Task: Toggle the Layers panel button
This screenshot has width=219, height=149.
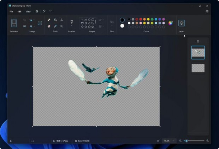Action: [x=182, y=23]
